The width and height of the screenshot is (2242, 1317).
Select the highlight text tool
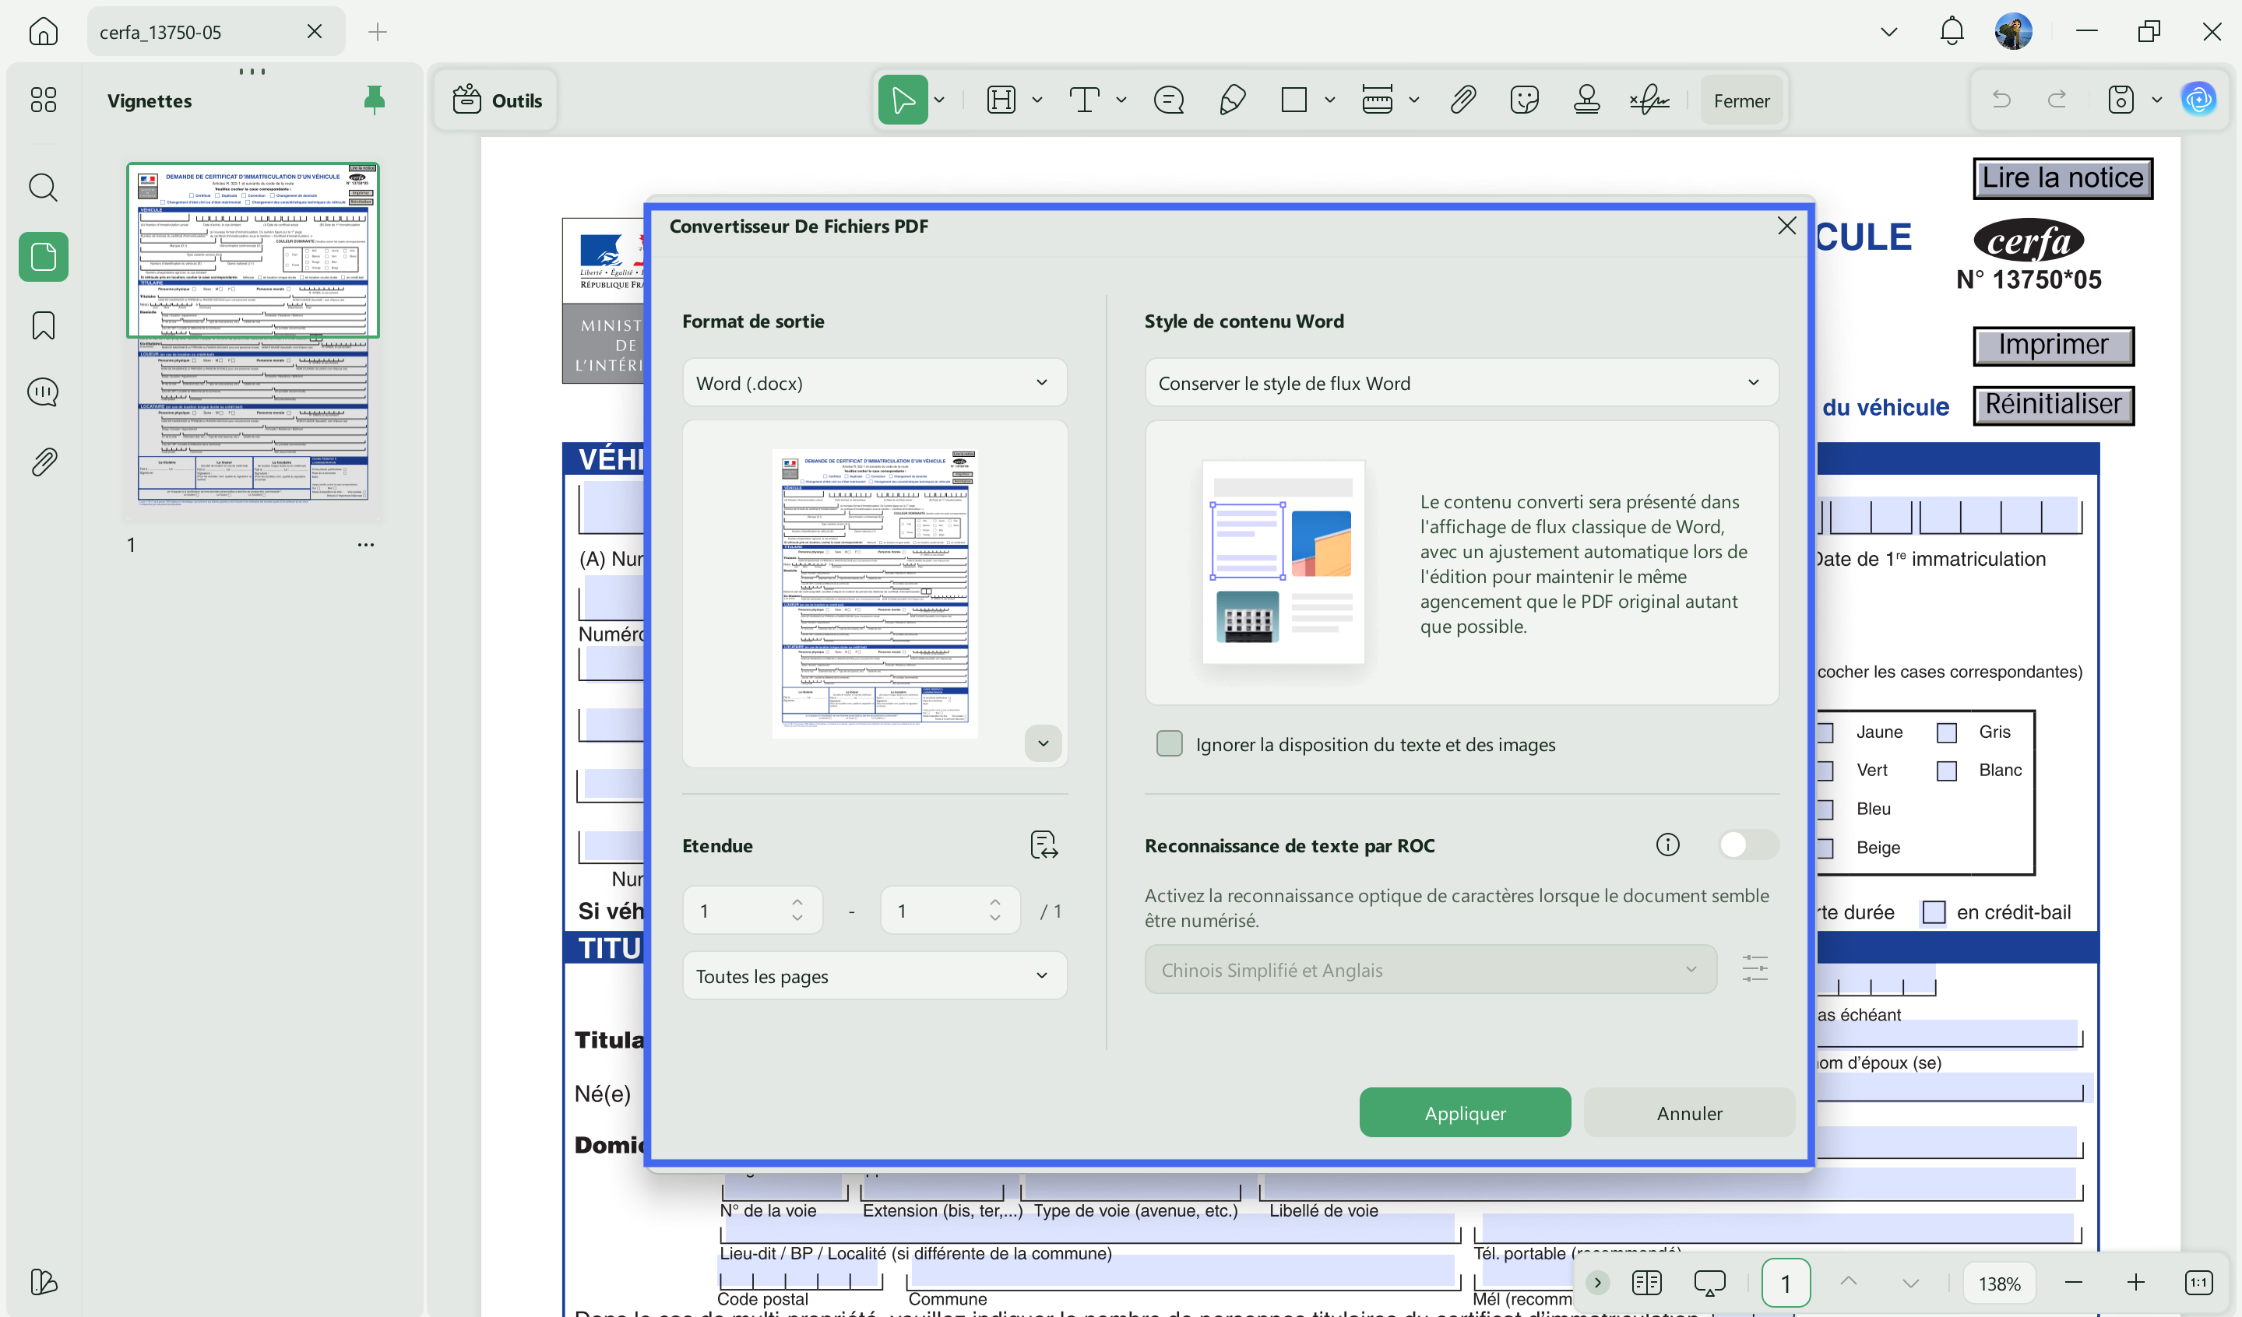coord(1001,100)
